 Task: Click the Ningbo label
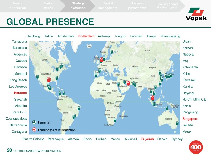coord(120,36)
